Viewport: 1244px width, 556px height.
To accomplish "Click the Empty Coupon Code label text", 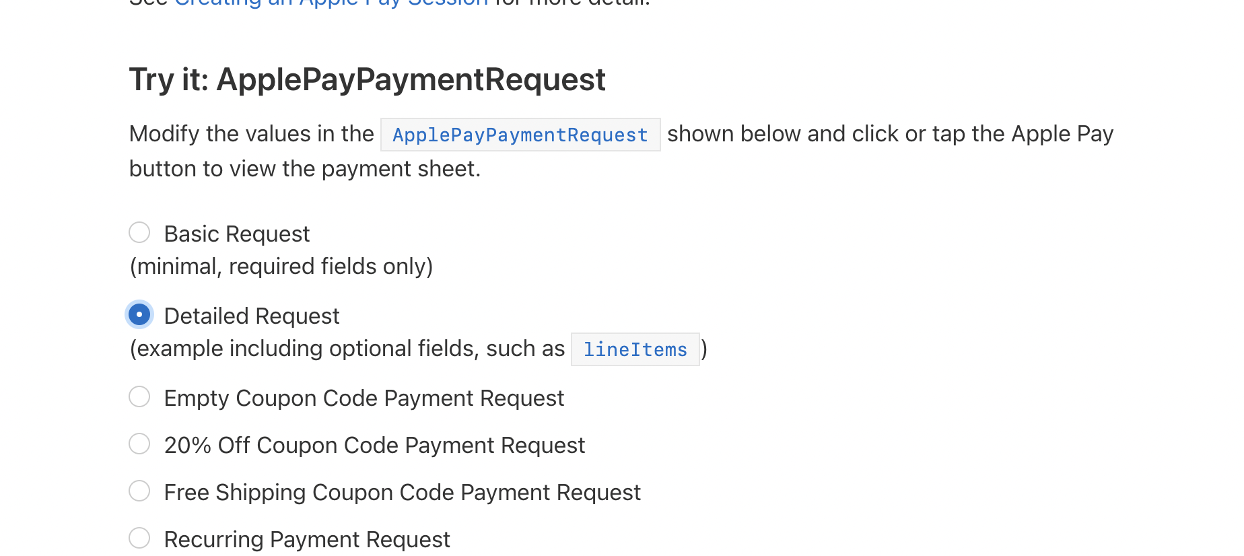I will pyautogui.click(x=364, y=397).
